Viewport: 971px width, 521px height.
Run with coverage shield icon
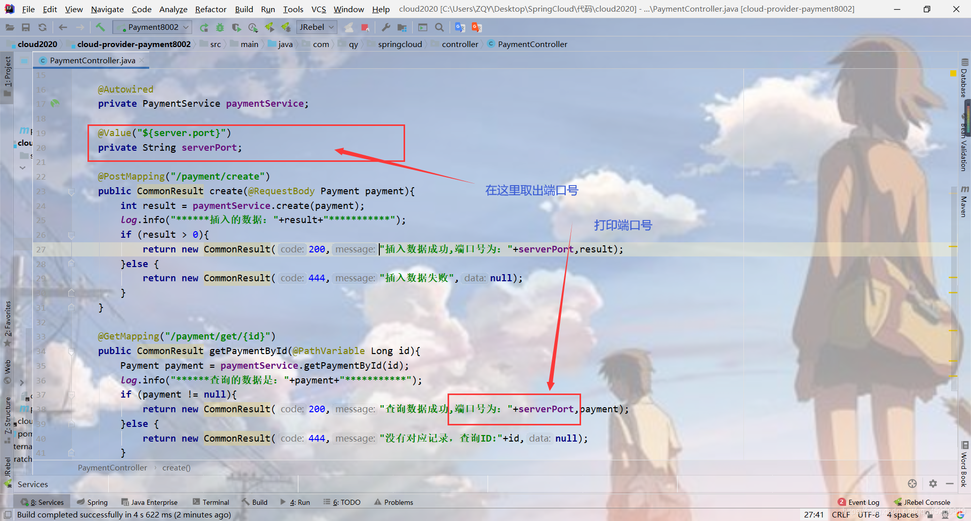point(236,27)
